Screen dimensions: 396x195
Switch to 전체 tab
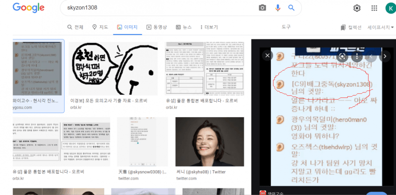[75, 27]
